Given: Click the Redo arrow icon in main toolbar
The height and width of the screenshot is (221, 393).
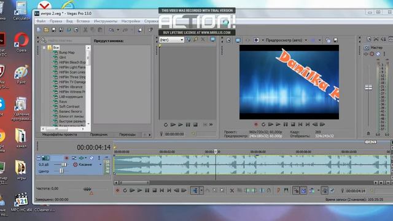Looking at the screenshot, I should (125, 30).
